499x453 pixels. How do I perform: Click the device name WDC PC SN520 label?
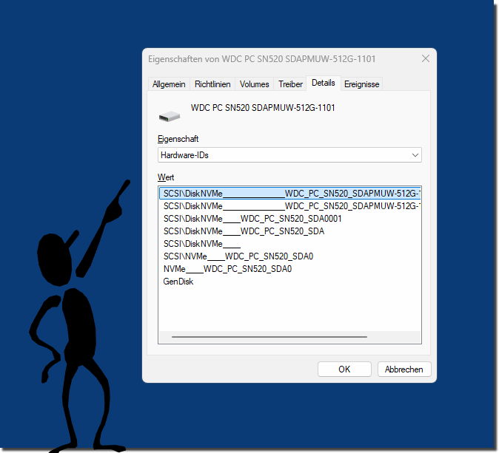pyautogui.click(x=263, y=108)
